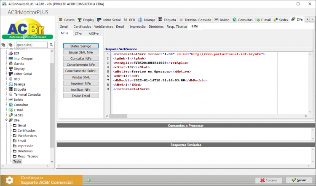Click the Cancelamento NFe button
Viewport: 316px width, 186px height.
tap(81, 65)
